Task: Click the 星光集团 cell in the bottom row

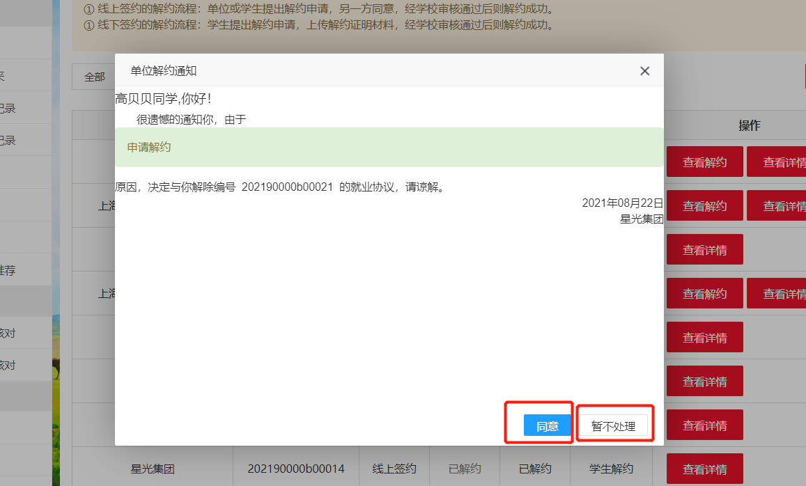Action: [x=153, y=469]
